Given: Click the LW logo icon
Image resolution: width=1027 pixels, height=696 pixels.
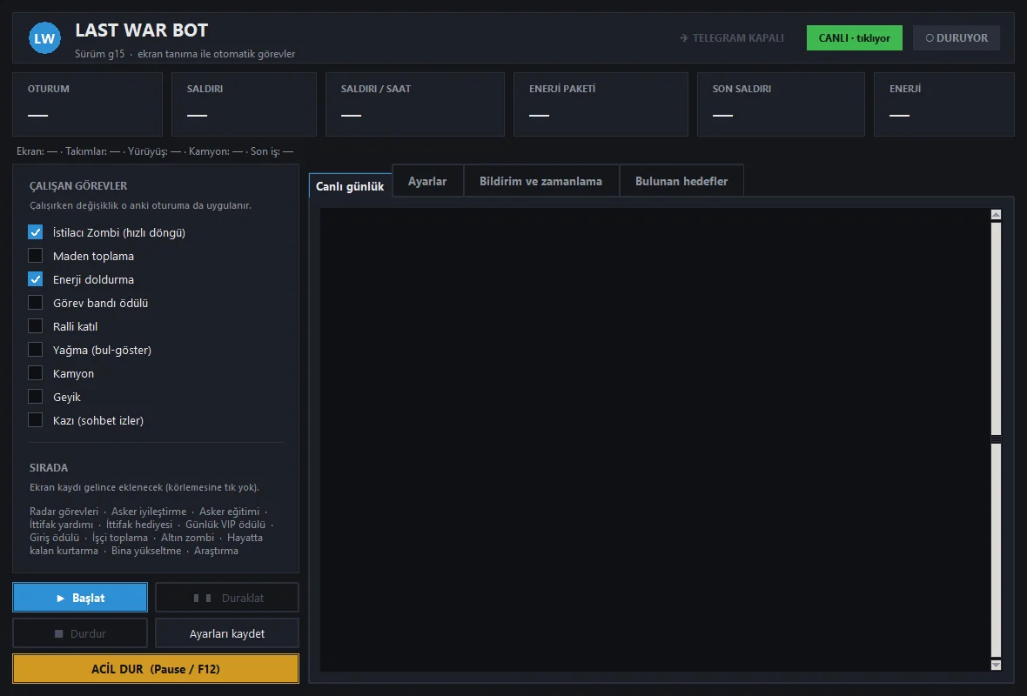Looking at the screenshot, I should (44, 38).
